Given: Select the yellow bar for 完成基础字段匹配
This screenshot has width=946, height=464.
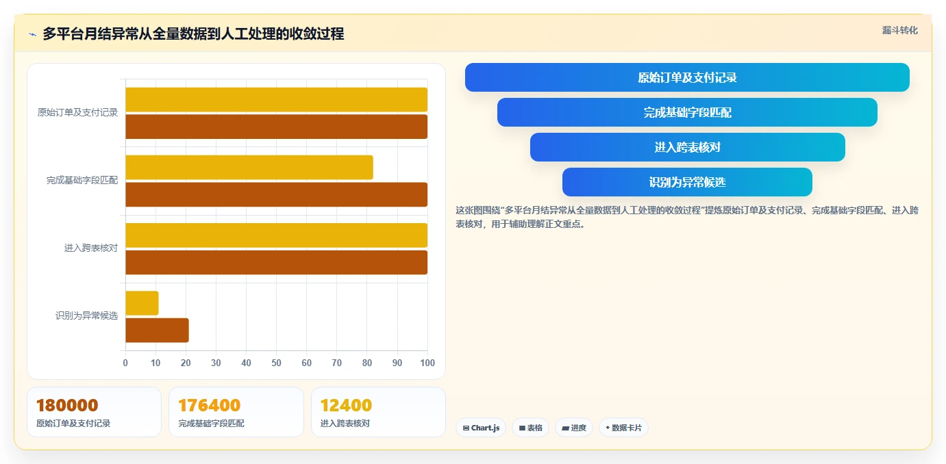Looking at the screenshot, I should click(x=249, y=168).
